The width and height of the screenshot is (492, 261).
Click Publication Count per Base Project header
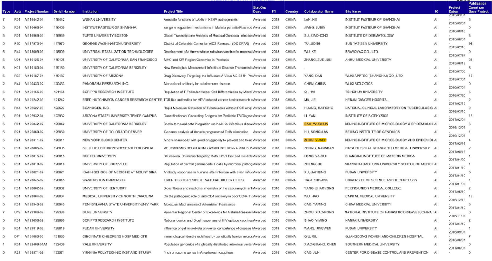(478, 7)
